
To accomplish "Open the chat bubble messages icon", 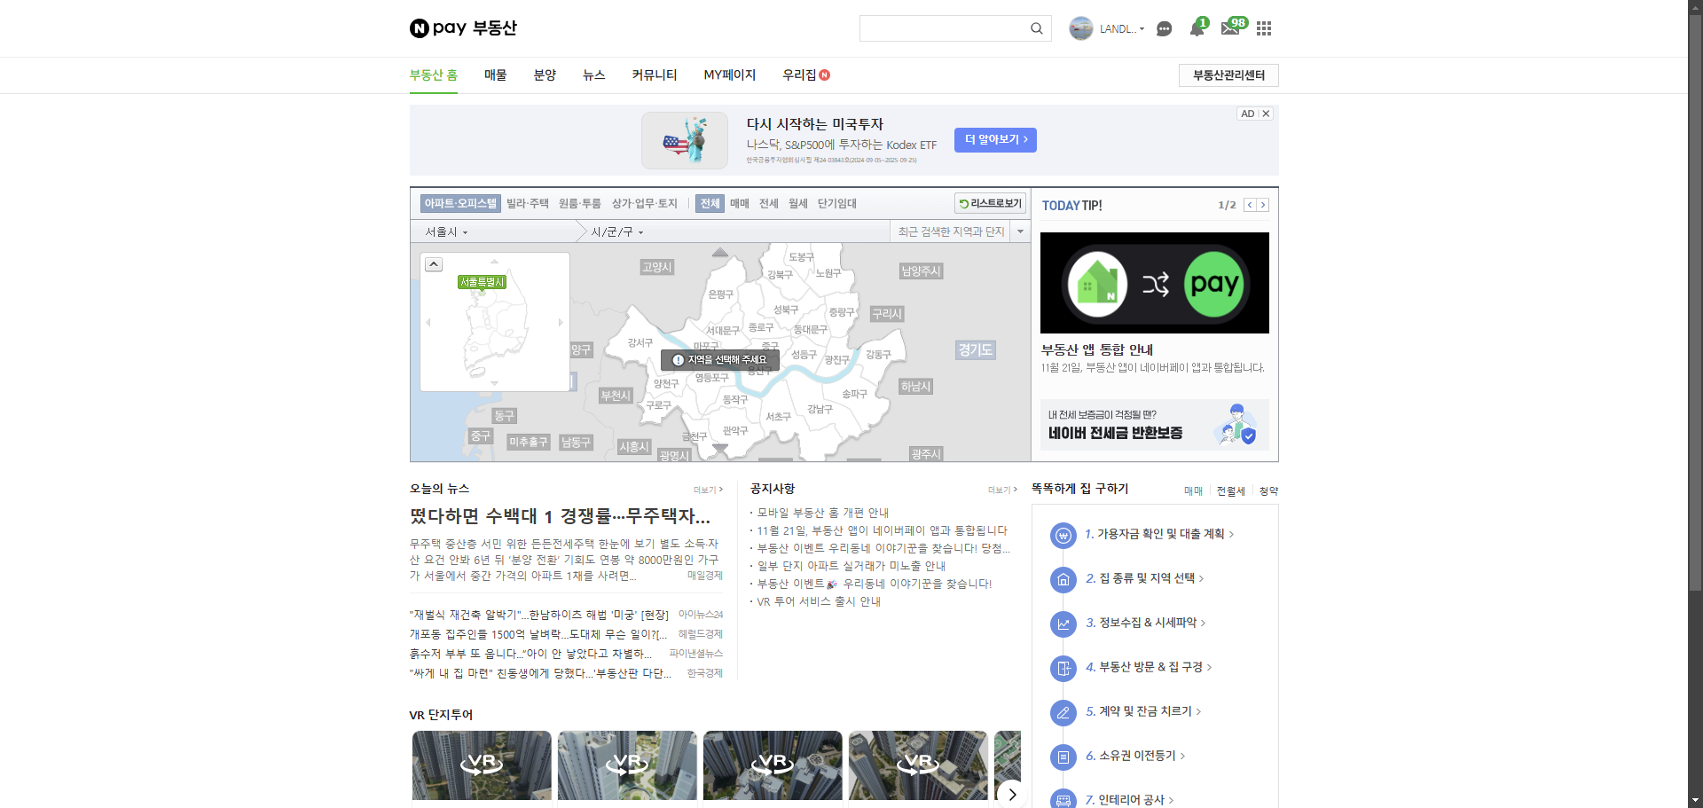I will pyautogui.click(x=1165, y=29).
